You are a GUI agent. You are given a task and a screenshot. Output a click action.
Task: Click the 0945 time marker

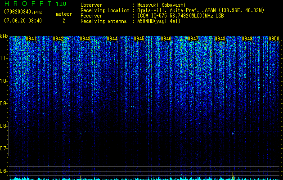point(139,39)
